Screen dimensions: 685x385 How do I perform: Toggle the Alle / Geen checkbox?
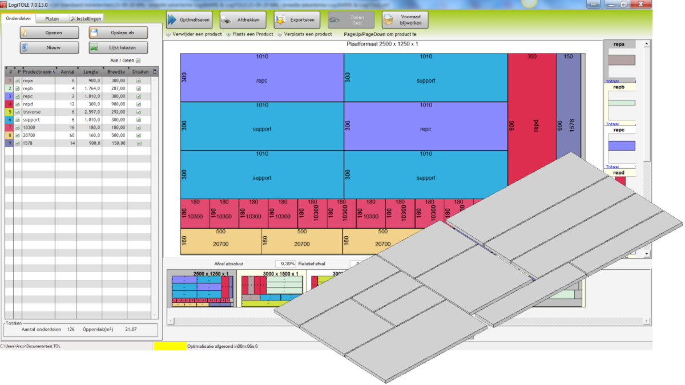click(x=138, y=60)
